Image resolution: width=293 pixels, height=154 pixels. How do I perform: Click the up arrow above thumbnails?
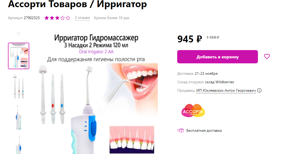coord(19,34)
